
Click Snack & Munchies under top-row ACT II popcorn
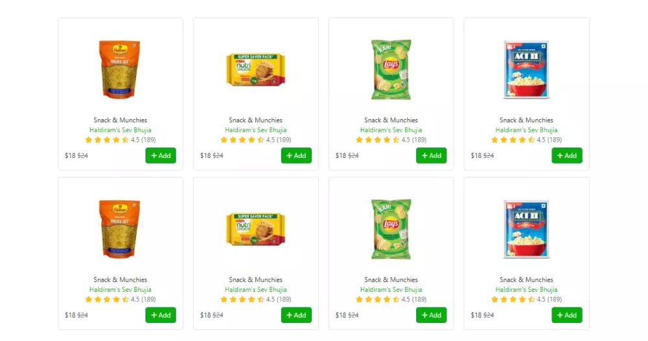tap(526, 120)
